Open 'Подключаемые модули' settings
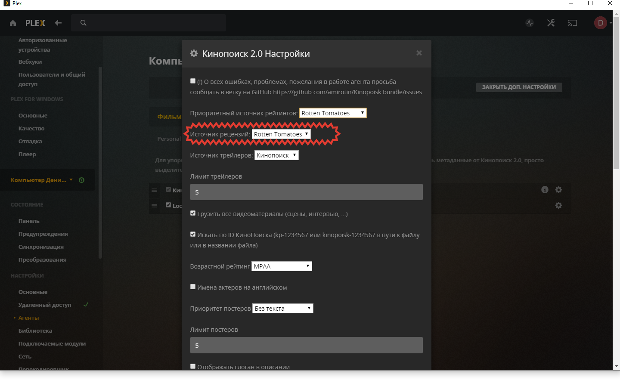The width and height of the screenshot is (620, 380). point(52,343)
